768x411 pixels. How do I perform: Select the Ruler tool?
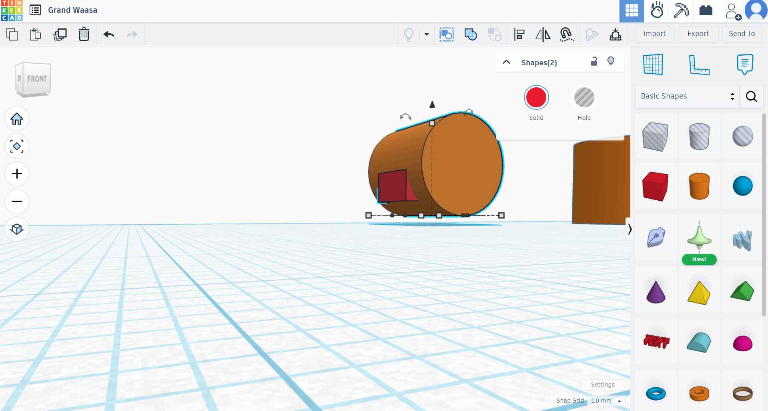click(x=700, y=65)
